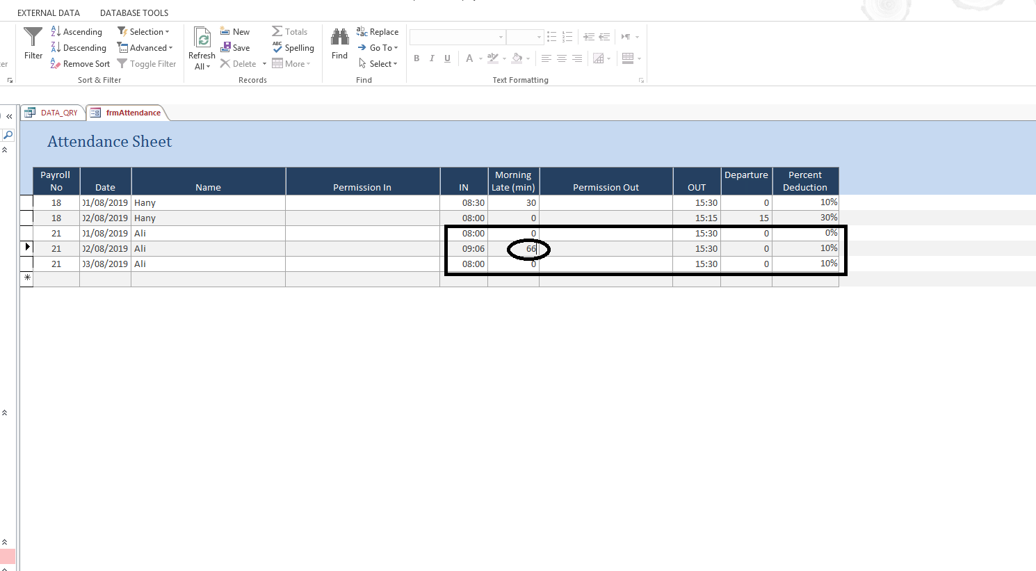
Task: Click the text highlight color button
Action: pyautogui.click(x=493, y=58)
